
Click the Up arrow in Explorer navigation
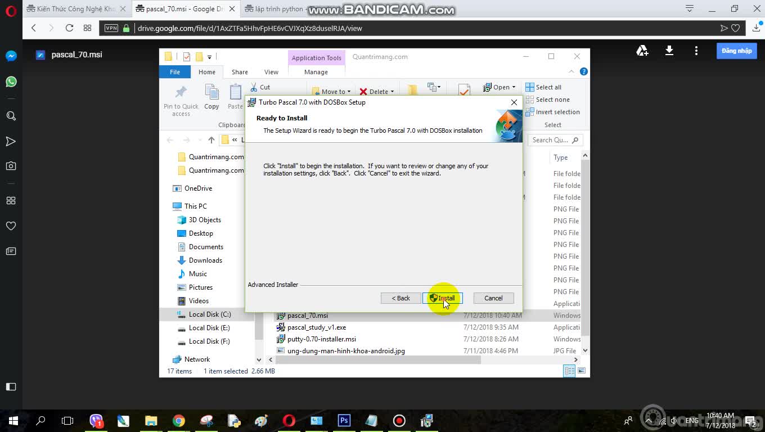(x=211, y=140)
